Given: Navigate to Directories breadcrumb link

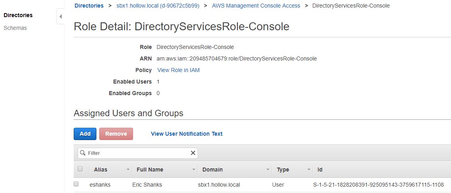Looking at the screenshot, I should click(89, 6).
